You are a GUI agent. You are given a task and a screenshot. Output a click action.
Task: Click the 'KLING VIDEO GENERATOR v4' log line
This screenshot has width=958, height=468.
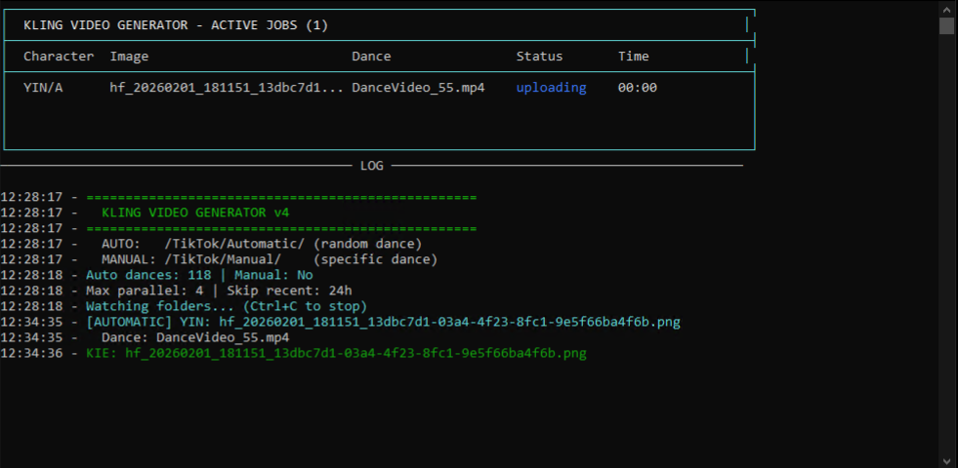click(x=195, y=213)
